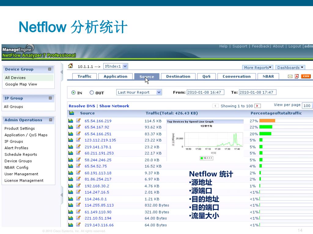The image size is (313, 234).
Task: Edit the 81.86.254.217 entry
Action: pos(78,179)
